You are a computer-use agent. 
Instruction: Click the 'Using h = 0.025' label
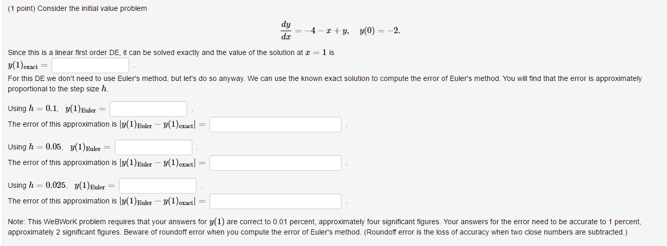[62, 186]
